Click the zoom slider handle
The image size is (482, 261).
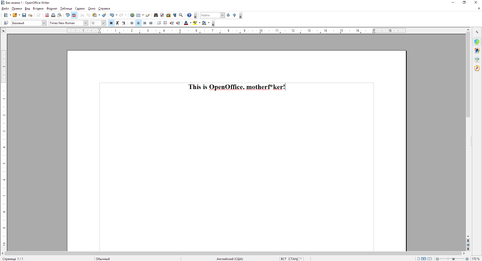[x=453, y=259]
